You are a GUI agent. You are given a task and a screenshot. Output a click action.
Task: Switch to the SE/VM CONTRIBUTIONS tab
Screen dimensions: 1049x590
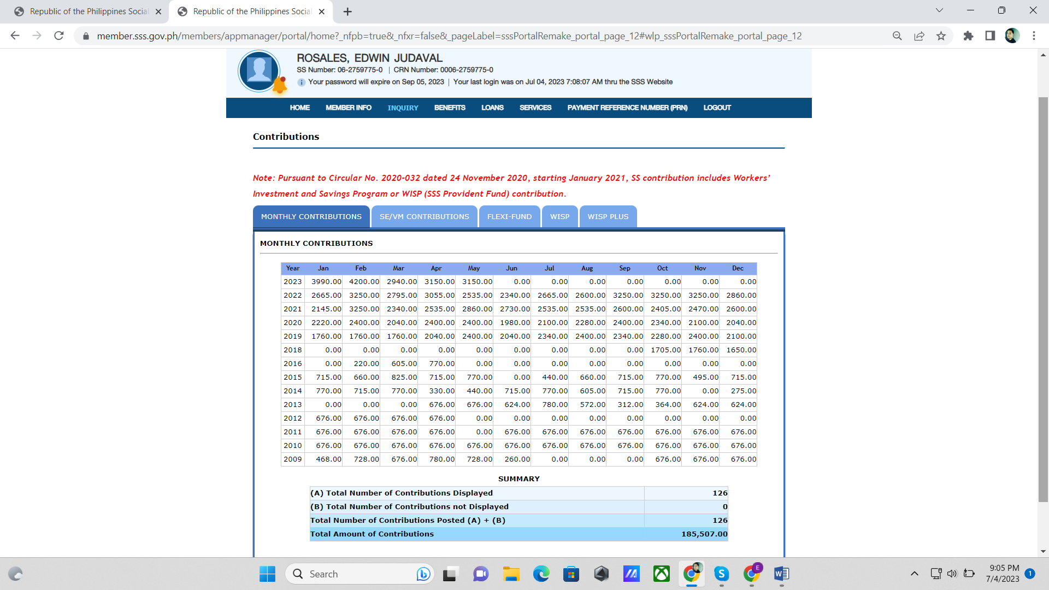[x=424, y=217]
